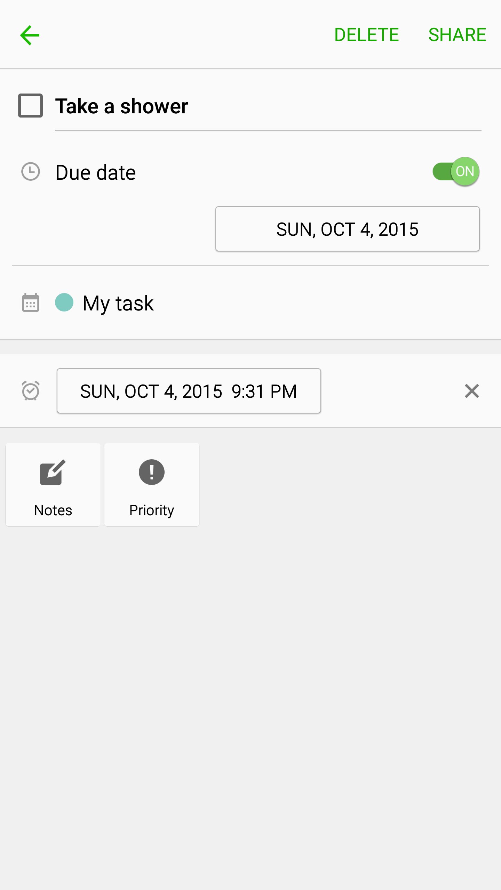The height and width of the screenshot is (890, 501).
Task: Click SHARE in the top bar
Action: pos(457,35)
